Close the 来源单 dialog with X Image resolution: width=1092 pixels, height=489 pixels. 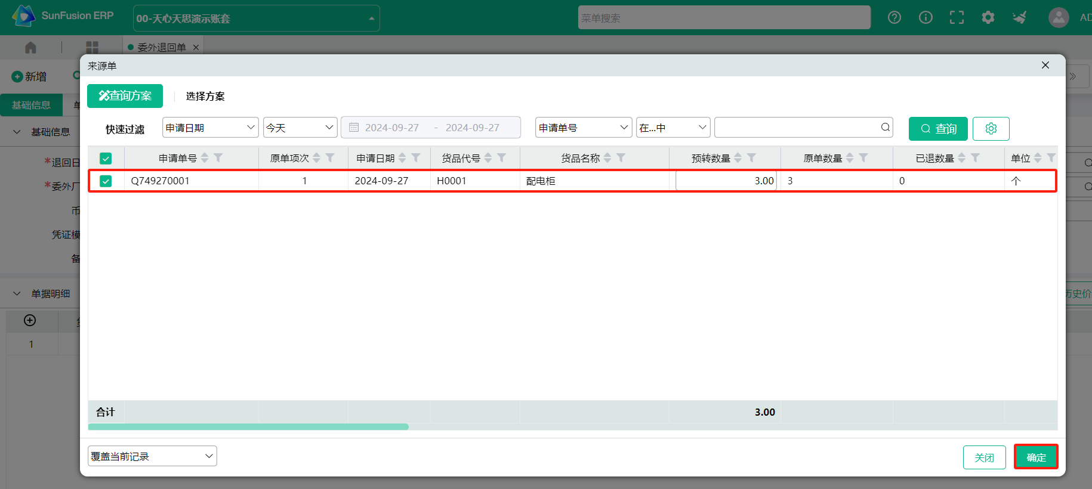(1045, 65)
